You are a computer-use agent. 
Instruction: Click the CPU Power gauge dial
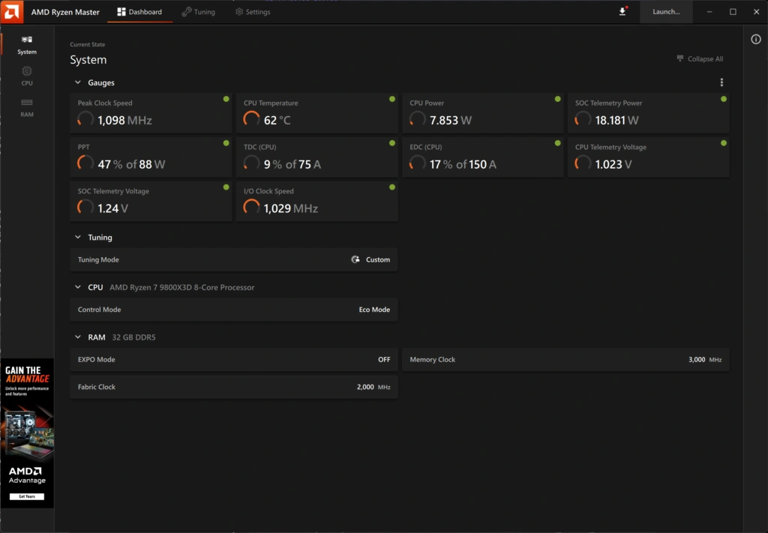[417, 119]
